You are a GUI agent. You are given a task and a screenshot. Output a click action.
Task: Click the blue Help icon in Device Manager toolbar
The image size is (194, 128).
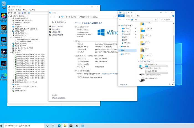22,13
